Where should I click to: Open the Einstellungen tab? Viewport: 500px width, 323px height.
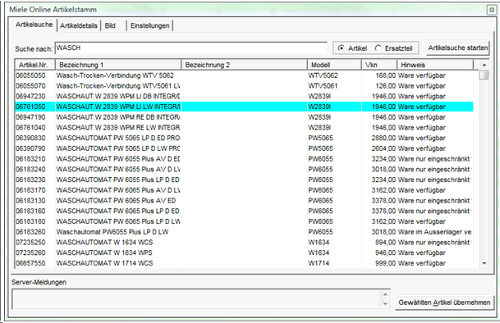[150, 25]
